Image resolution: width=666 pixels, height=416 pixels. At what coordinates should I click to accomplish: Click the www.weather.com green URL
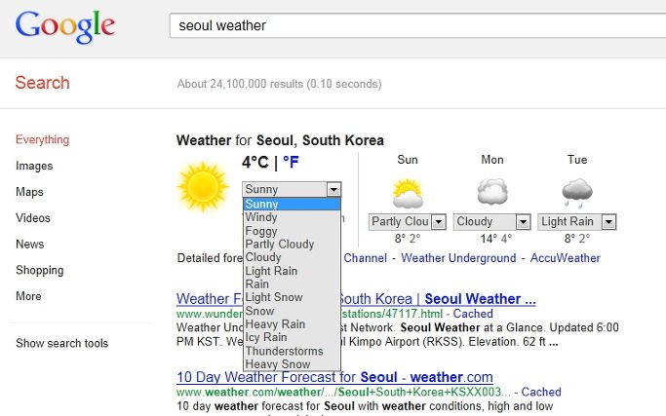[343, 392]
